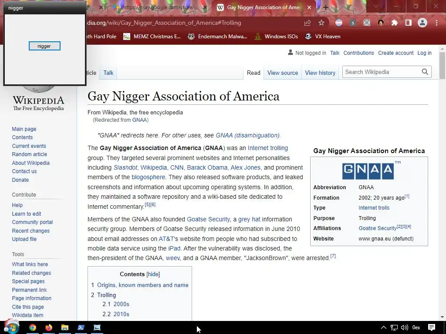Click the window app icon after PowerShell
The image size is (446, 334).
97,328
